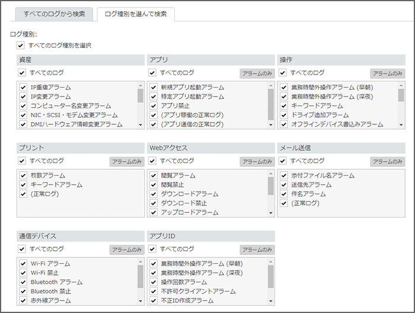Toggle 添付ファイル名アラーム checkbox
This screenshot has width=415, height=313.
(x=283, y=176)
